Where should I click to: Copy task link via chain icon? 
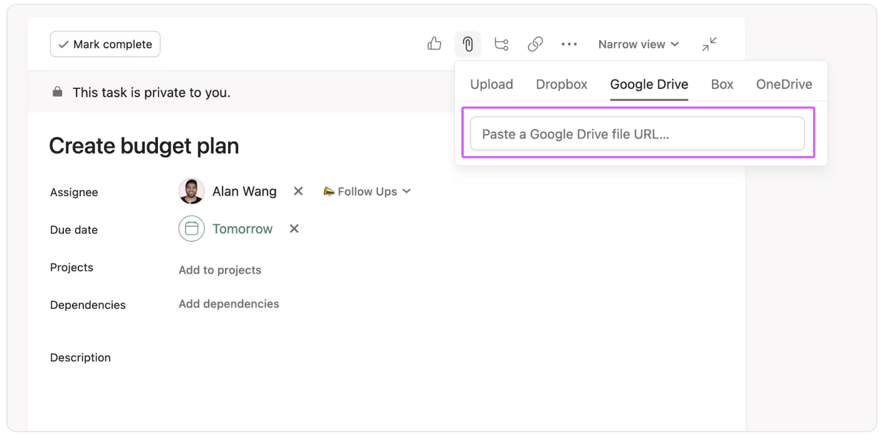[535, 44]
